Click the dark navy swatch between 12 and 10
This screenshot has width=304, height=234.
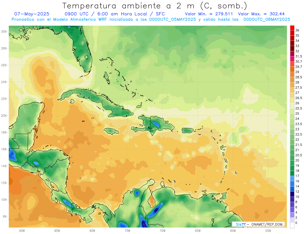pos(292,194)
